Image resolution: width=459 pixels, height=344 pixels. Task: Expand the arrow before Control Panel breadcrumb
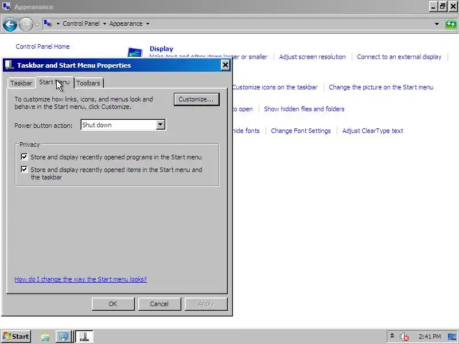click(58, 24)
